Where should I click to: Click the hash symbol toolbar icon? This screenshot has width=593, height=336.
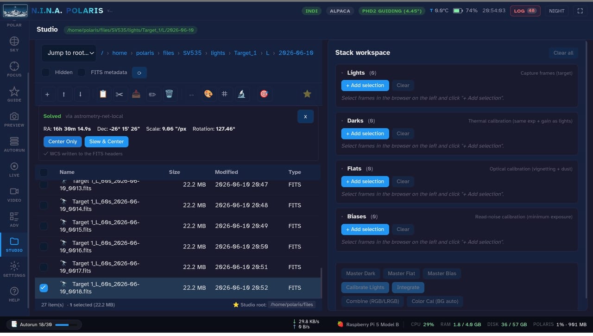pyautogui.click(x=225, y=94)
